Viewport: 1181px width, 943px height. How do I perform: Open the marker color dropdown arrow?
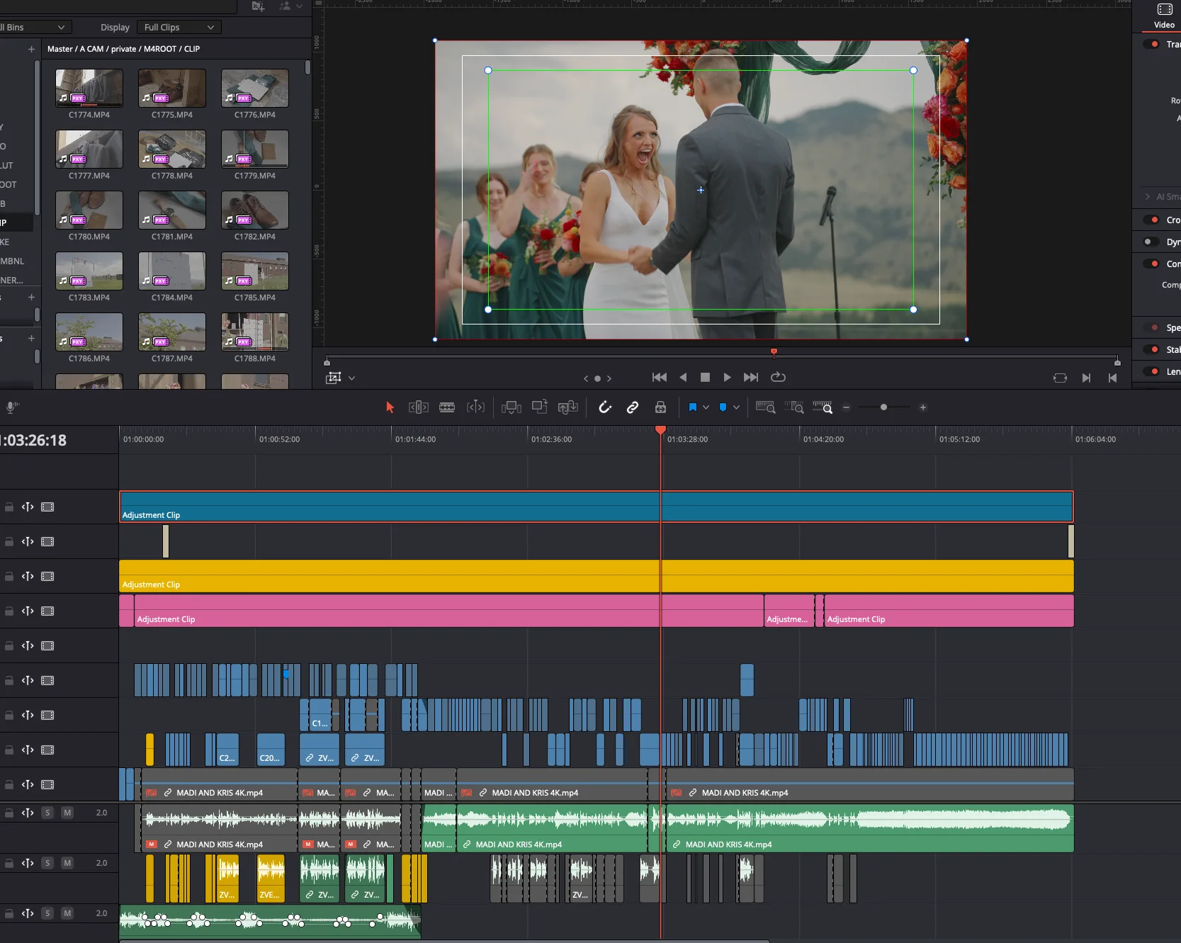click(737, 407)
